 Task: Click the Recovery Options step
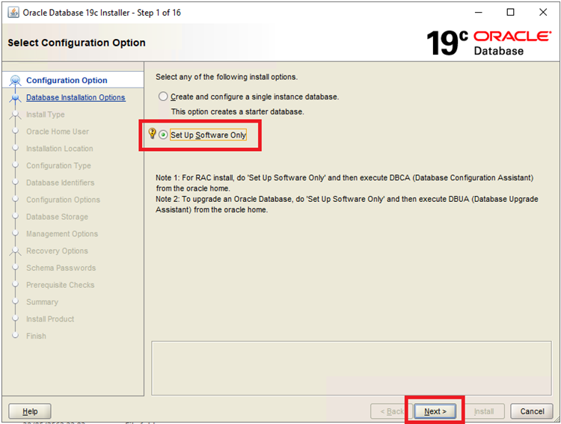58,251
